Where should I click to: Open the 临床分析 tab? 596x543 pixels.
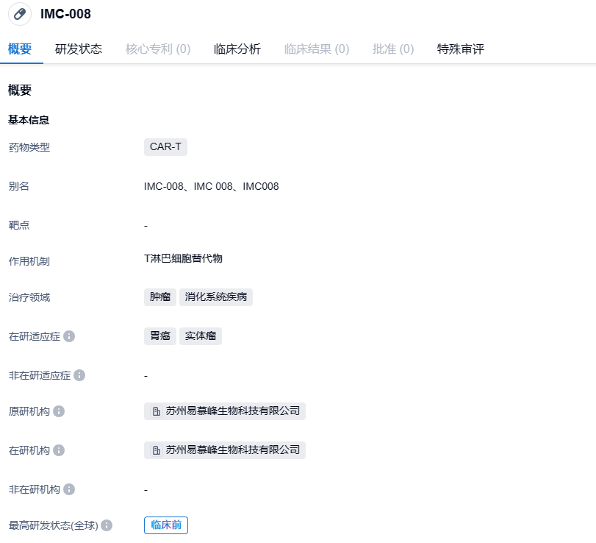point(237,49)
